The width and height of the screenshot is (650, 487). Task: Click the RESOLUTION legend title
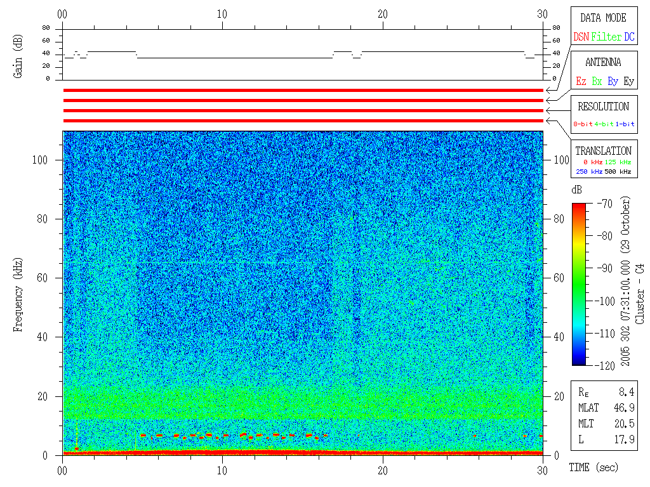pos(603,107)
